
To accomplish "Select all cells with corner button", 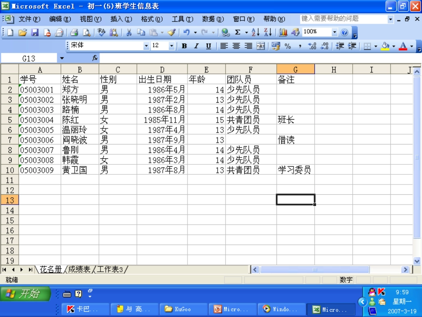I will coord(10,69).
